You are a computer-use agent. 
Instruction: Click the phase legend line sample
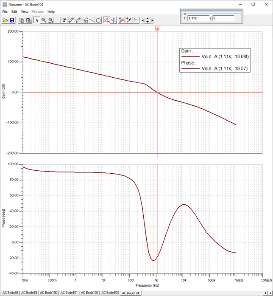(190, 68)
